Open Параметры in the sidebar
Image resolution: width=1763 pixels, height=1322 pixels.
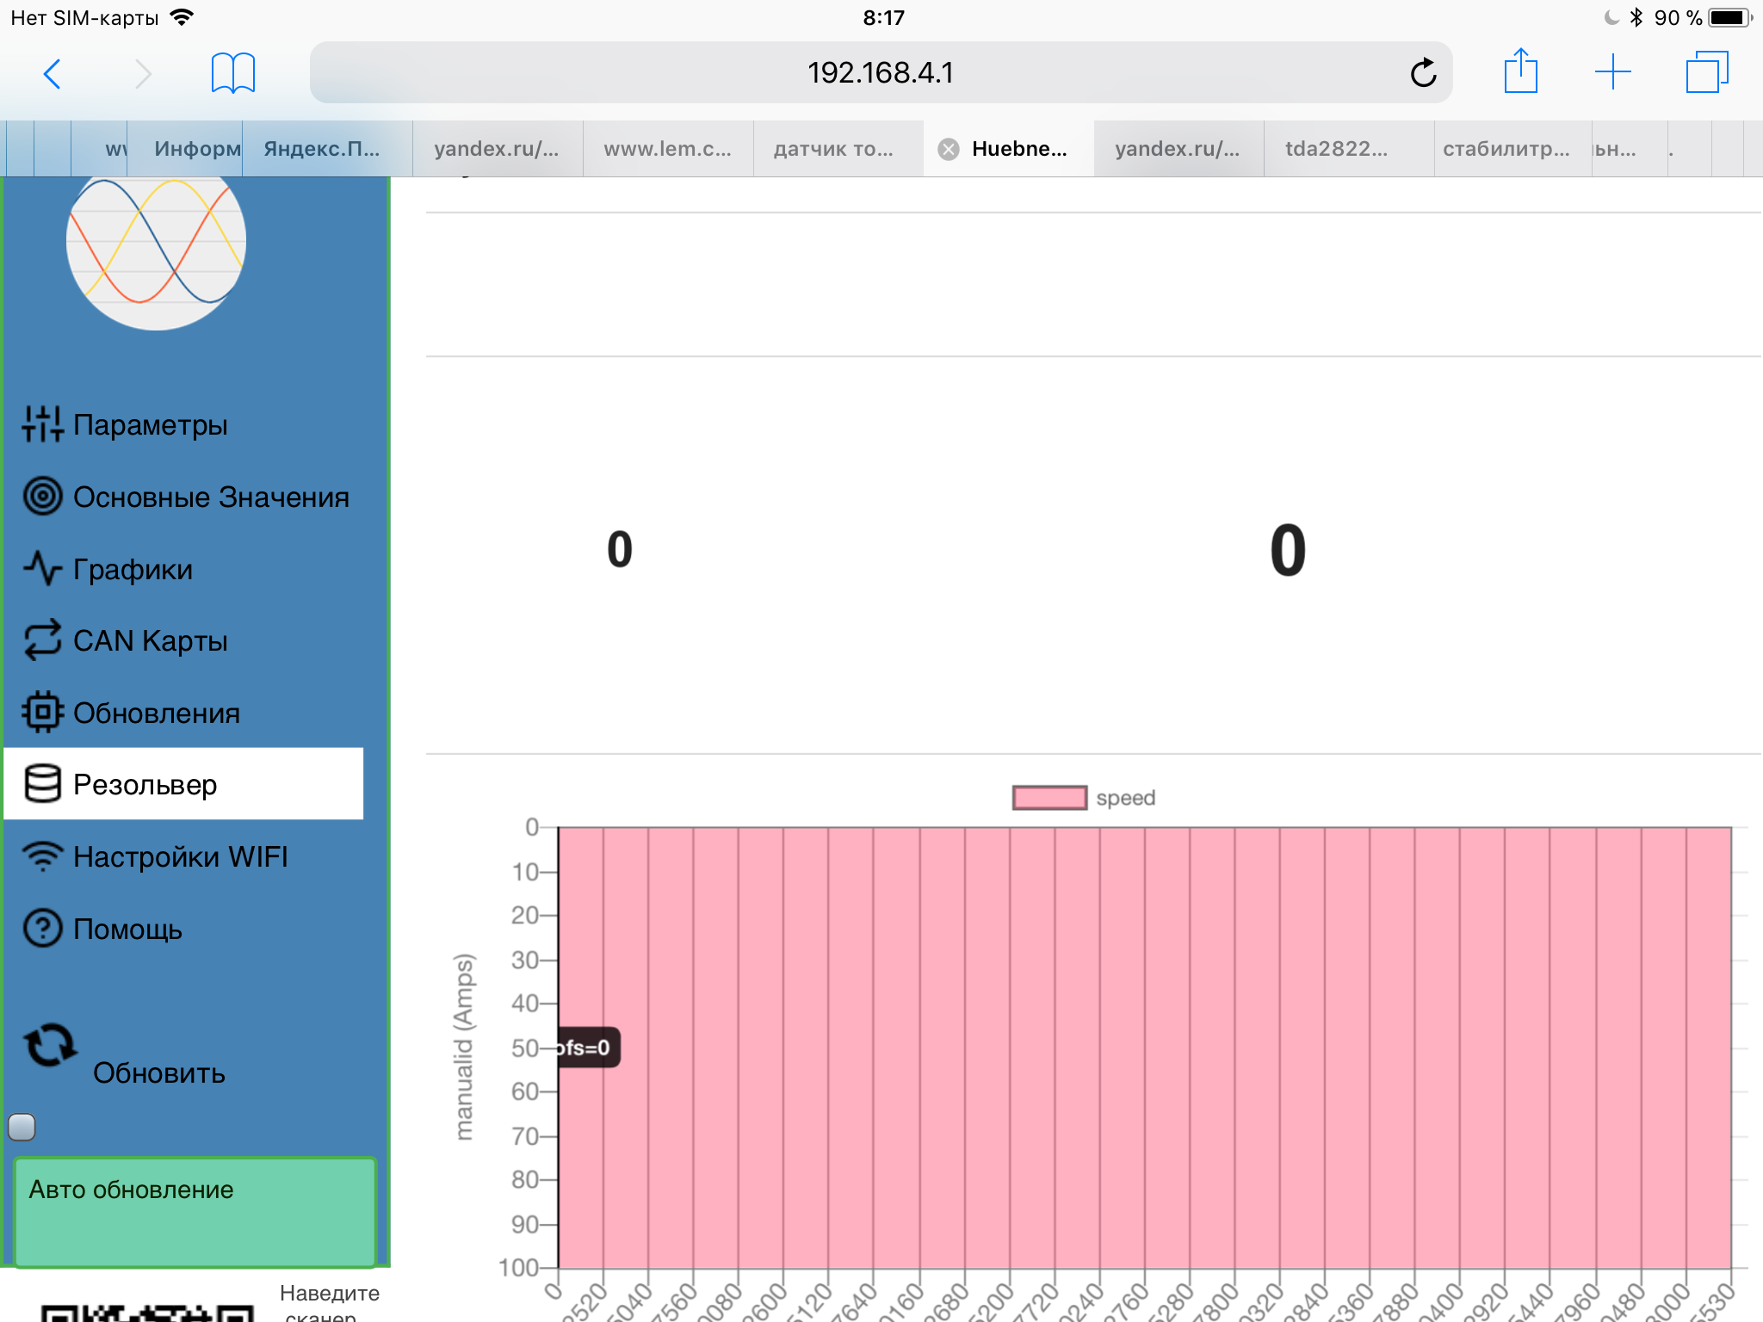(149, 424)
